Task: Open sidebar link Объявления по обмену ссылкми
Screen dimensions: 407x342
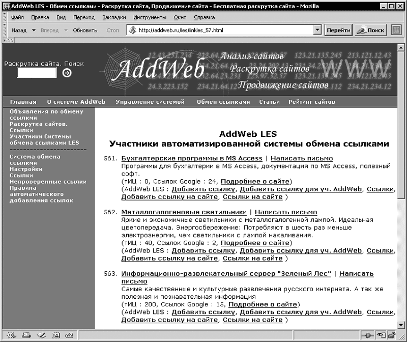Action: [46, 115]
